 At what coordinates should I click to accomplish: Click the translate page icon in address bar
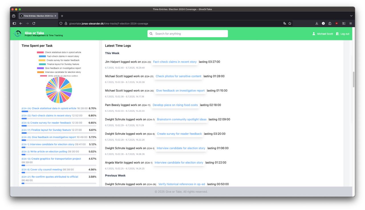coord(284,23)
